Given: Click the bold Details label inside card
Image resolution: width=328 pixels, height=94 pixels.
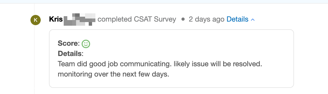Looking at the screenshot, I should coord(70,54).
